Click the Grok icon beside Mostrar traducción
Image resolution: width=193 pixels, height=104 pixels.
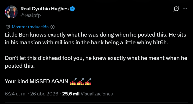8,27
